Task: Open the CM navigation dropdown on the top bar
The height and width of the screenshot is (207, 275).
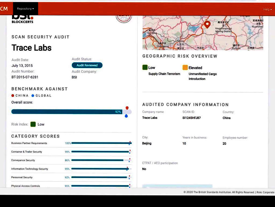Action: [4, 8]
